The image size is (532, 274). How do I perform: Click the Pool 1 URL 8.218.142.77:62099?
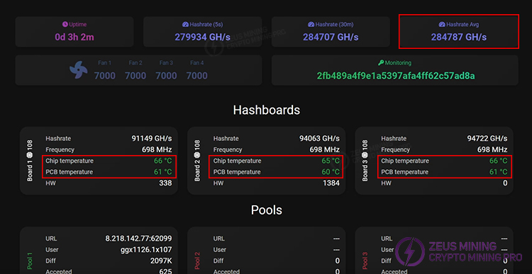click(x=138, y=239)
